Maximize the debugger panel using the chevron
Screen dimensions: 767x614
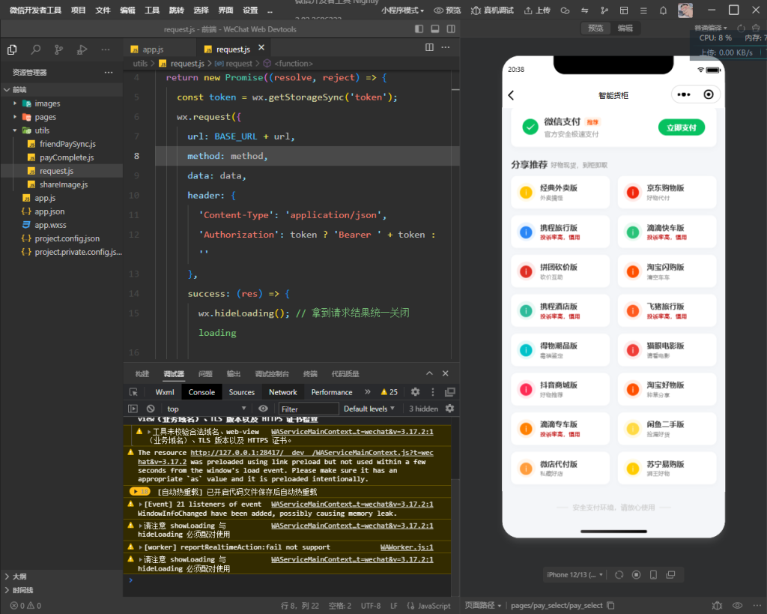429,373
